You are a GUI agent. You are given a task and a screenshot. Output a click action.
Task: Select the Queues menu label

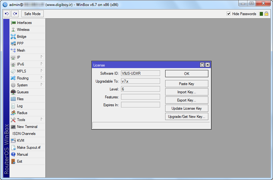coord(23,92)
